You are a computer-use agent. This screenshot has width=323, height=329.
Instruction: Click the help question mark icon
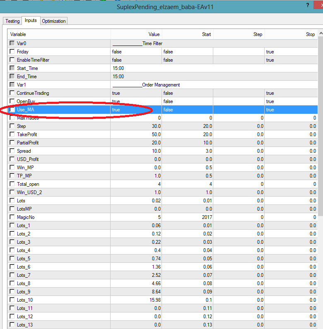[307, 5]
